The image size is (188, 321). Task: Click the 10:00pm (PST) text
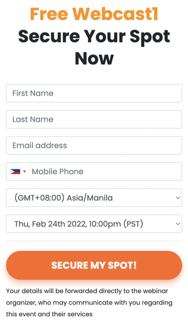116,224
